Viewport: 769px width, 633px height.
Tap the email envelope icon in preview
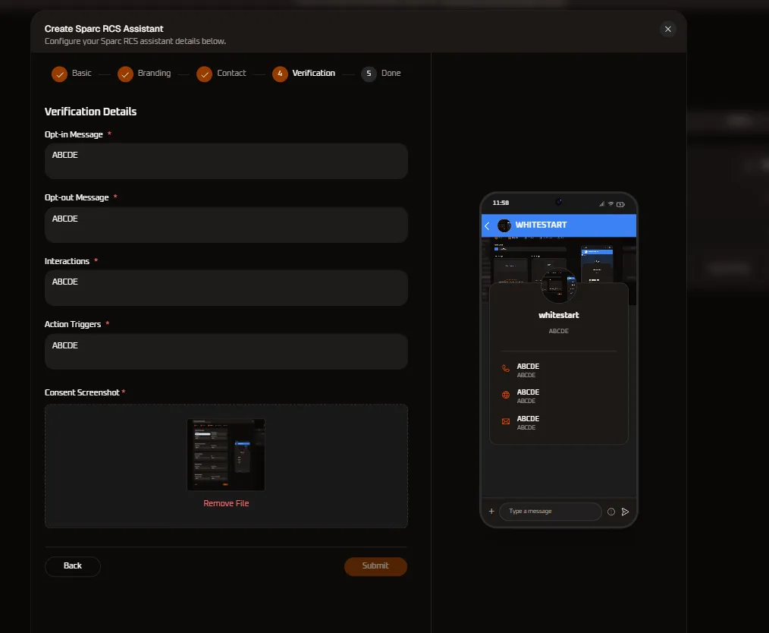(506, 421)
